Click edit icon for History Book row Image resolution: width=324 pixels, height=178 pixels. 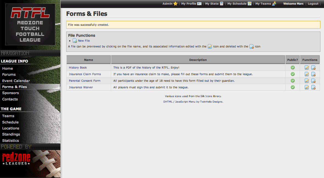[x=307, y=67]
